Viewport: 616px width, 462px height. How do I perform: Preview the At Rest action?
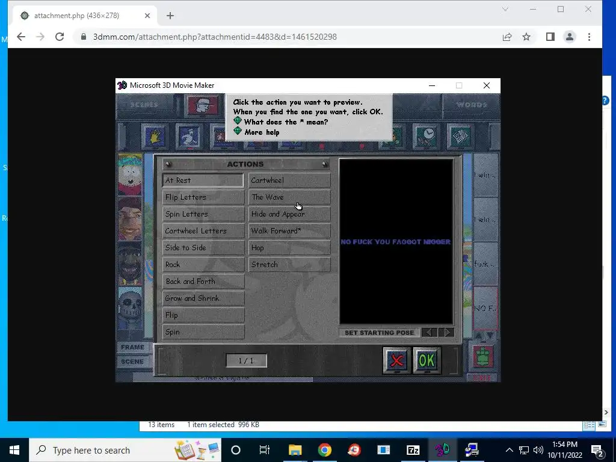point(203,180)
